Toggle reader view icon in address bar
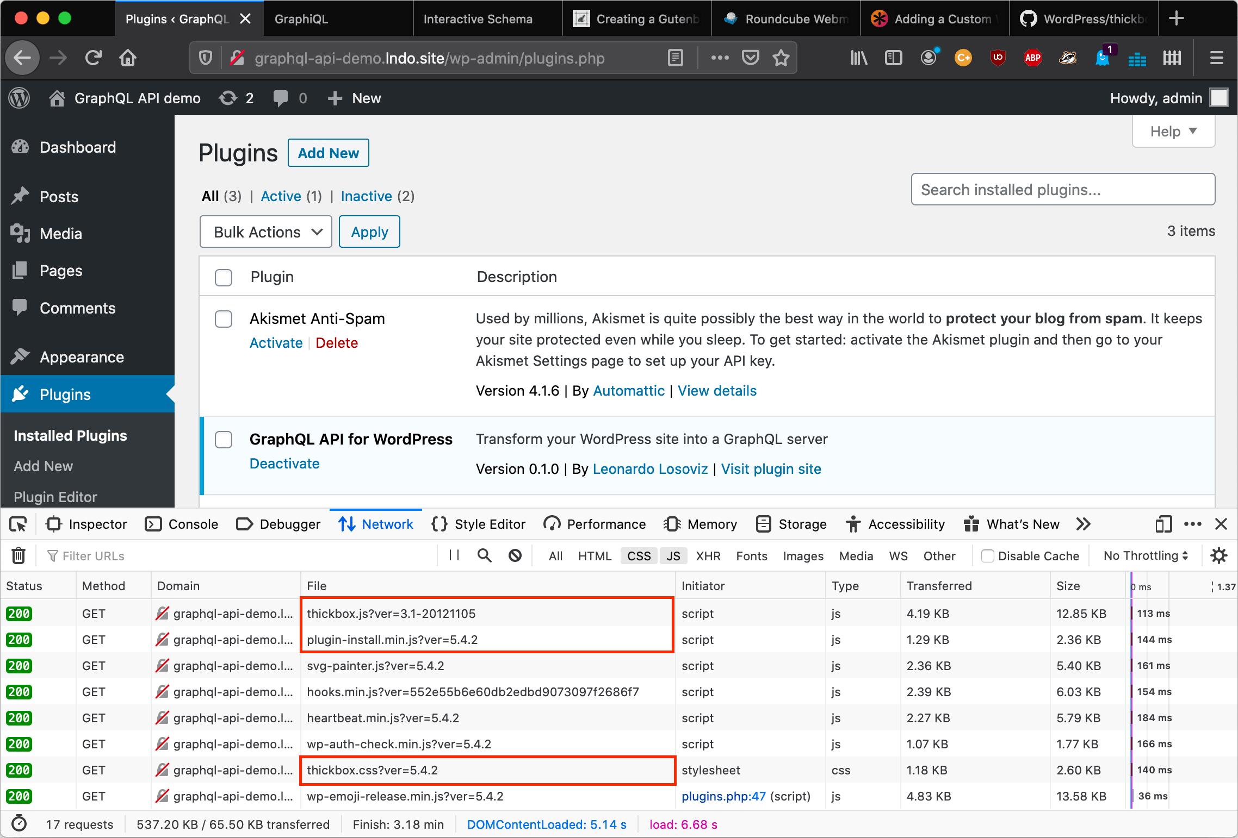Viewport: 1238px width, 838px height. click(x=675, y=58)
